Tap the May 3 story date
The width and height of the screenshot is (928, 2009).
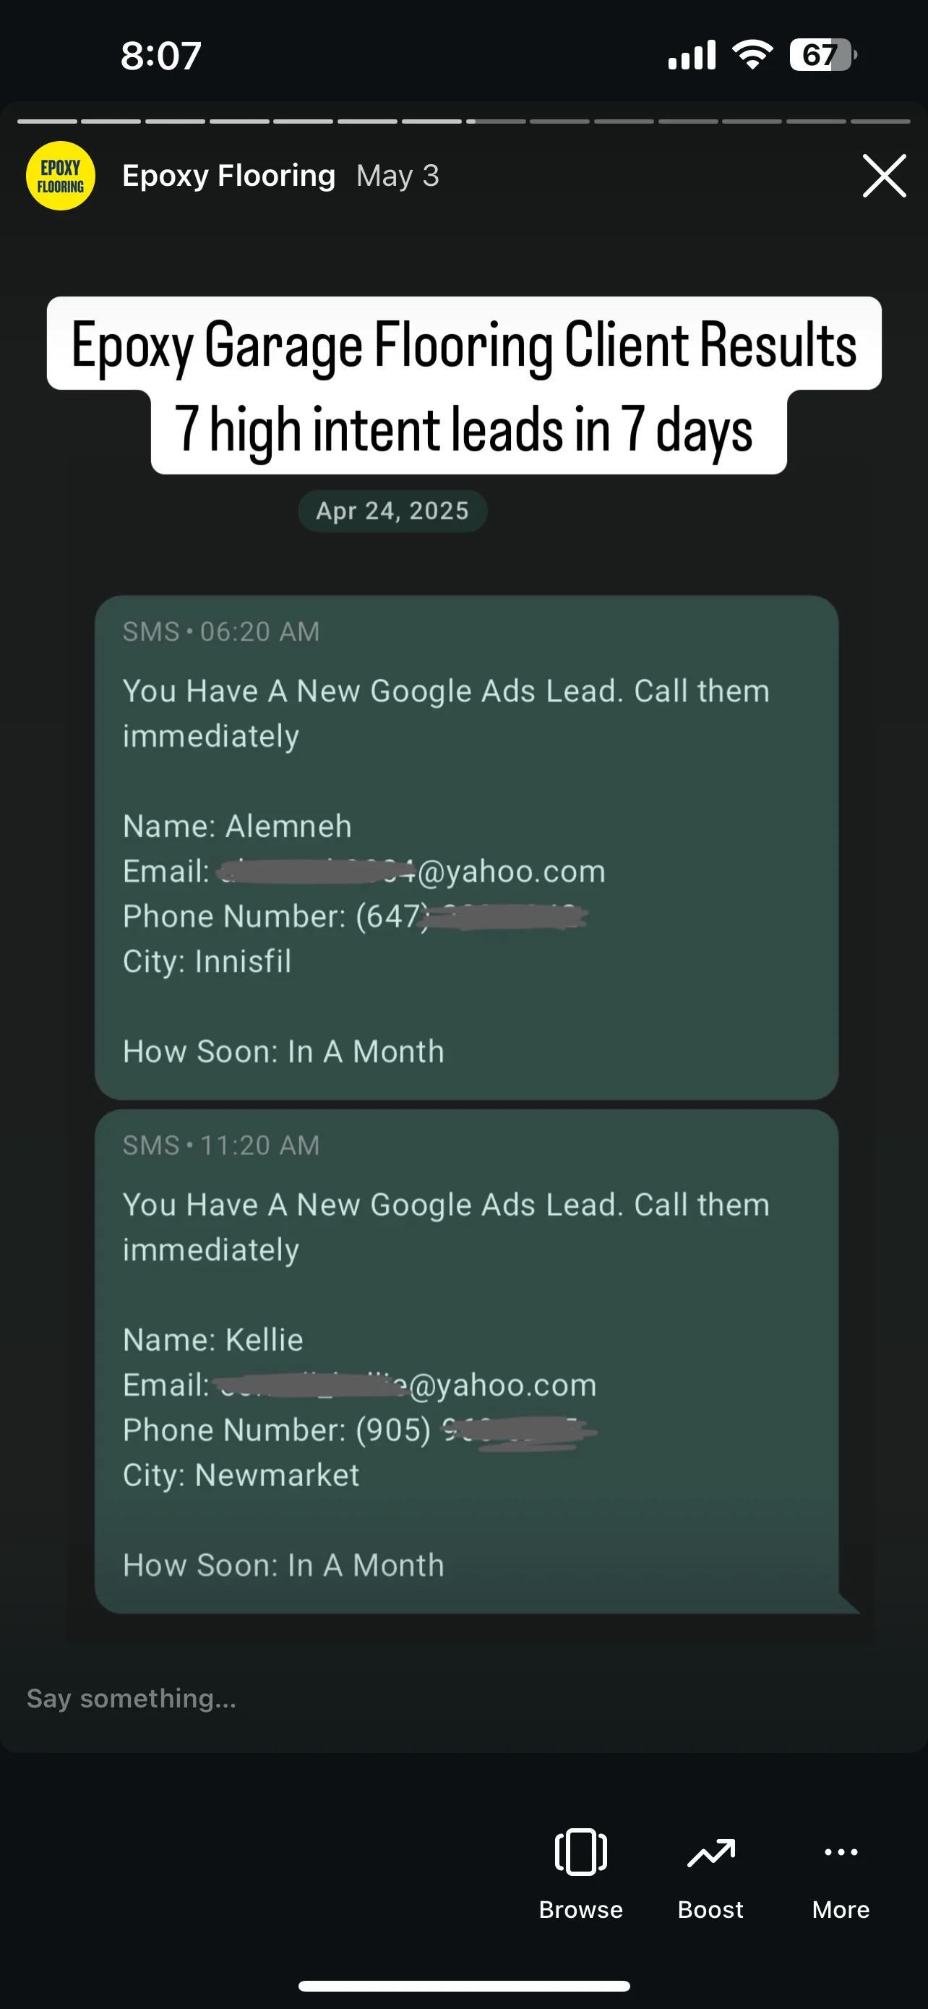click(398, 176)
